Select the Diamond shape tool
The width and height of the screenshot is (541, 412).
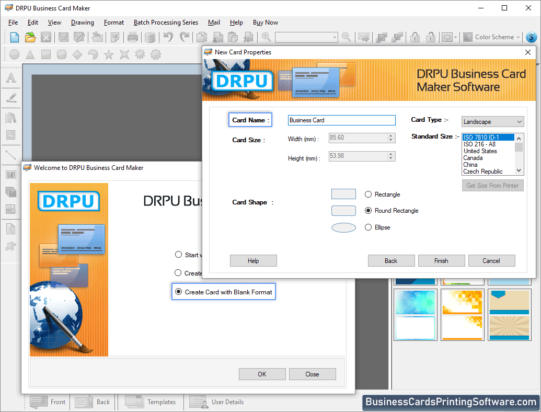[77, 54]
